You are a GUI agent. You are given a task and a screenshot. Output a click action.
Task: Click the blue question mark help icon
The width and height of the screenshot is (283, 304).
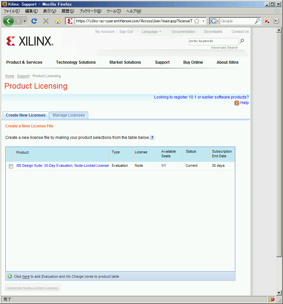point(152,138)
